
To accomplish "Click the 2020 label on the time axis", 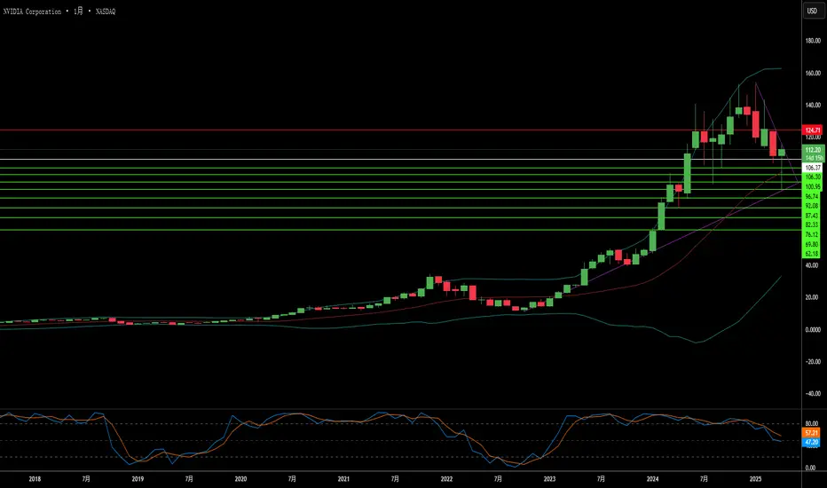I will click(240, 479).
